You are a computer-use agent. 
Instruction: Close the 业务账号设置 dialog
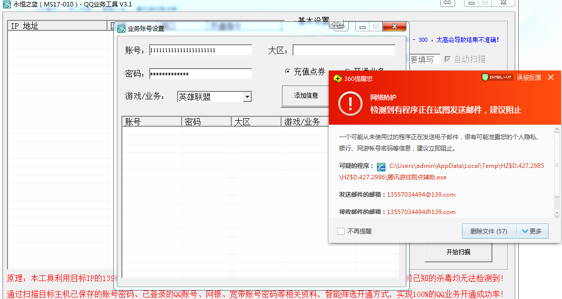pos(394,26)
